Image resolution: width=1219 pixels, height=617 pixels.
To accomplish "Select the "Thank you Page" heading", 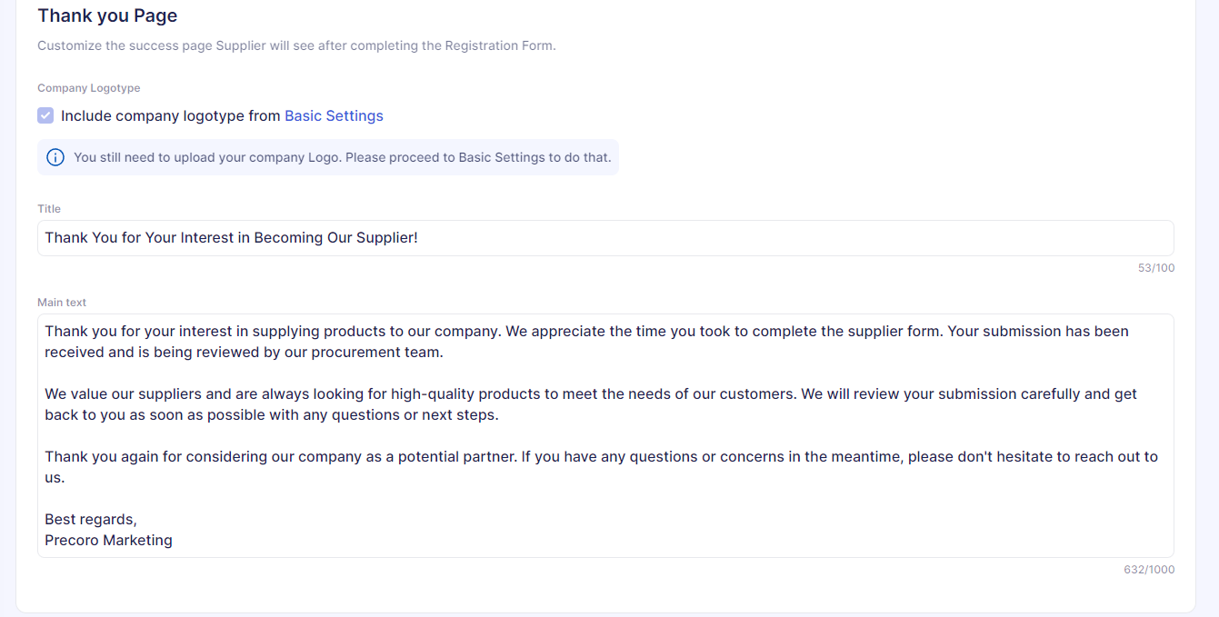I will 107,15.
